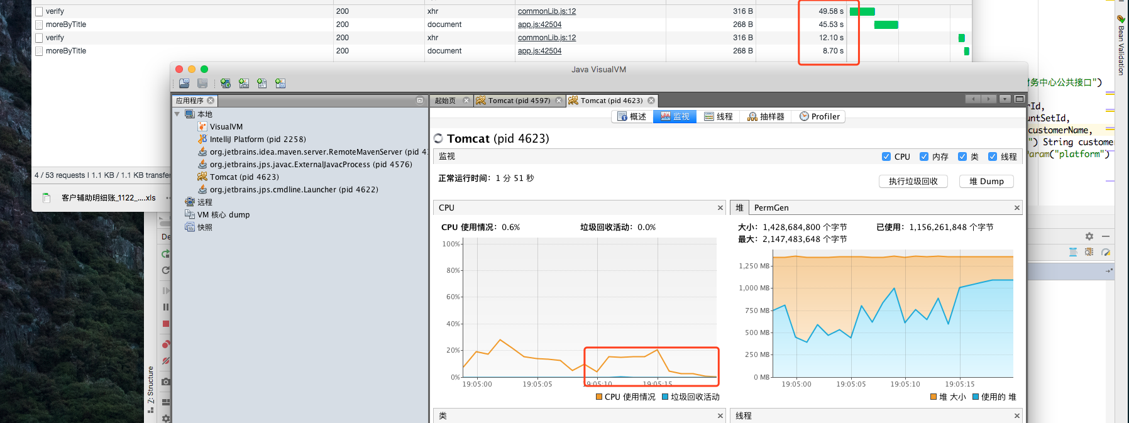The image size is (1129, 423).
Task: Close the CPU chart panel
Action: click(720, 208)
